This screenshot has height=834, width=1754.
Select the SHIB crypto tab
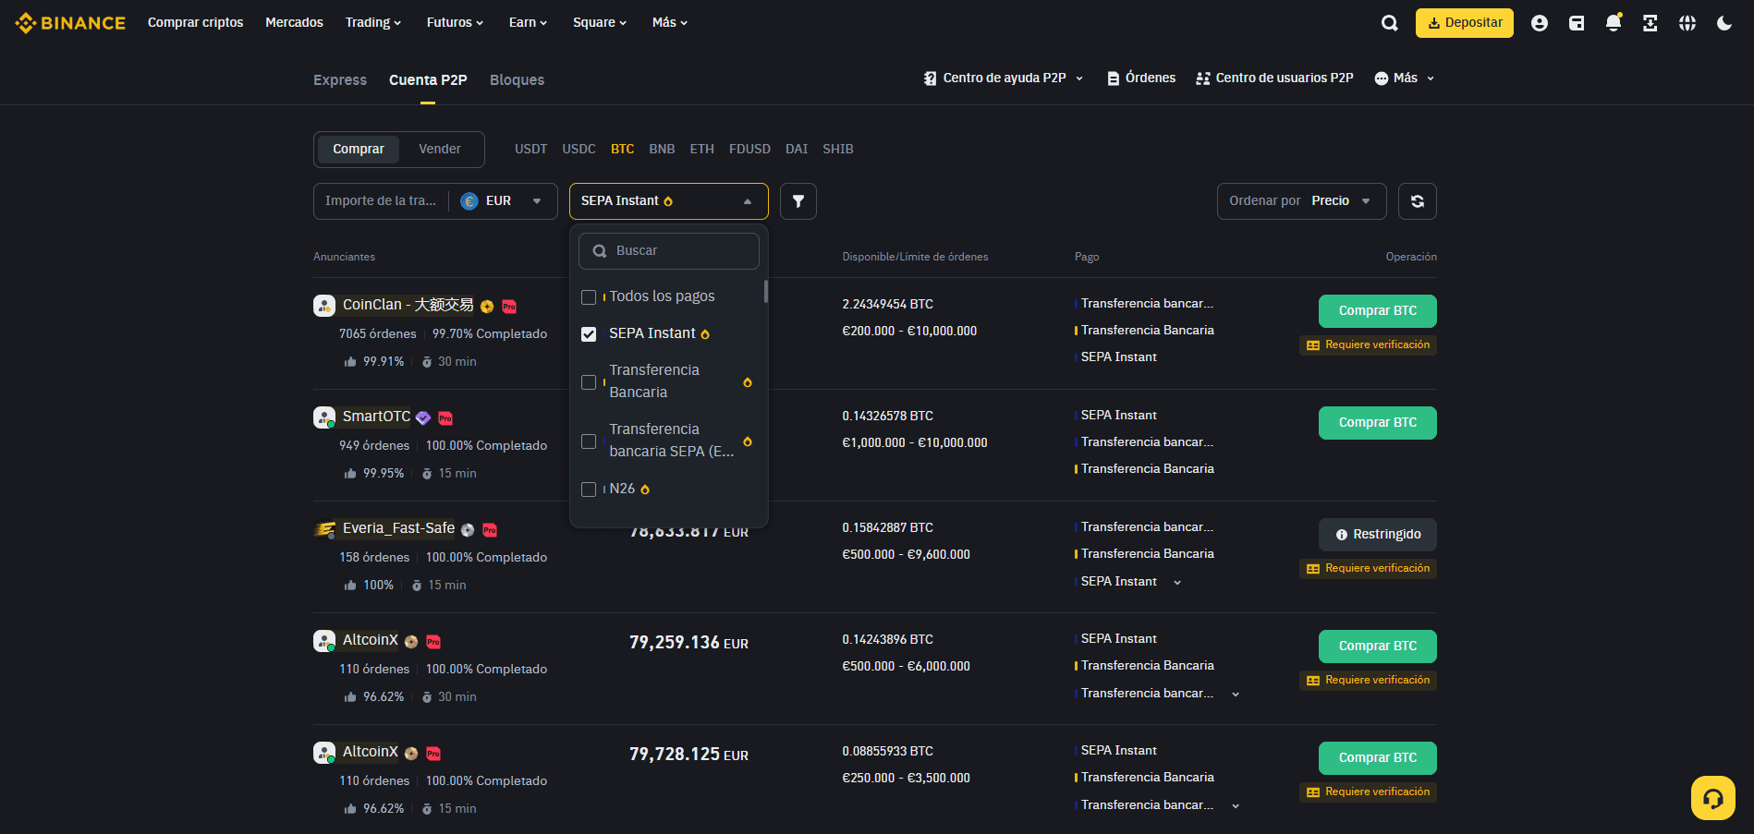tap(838, 150)
